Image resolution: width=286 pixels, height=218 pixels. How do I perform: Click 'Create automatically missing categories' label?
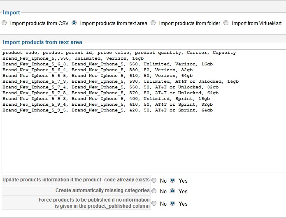[x=102, y=190]
